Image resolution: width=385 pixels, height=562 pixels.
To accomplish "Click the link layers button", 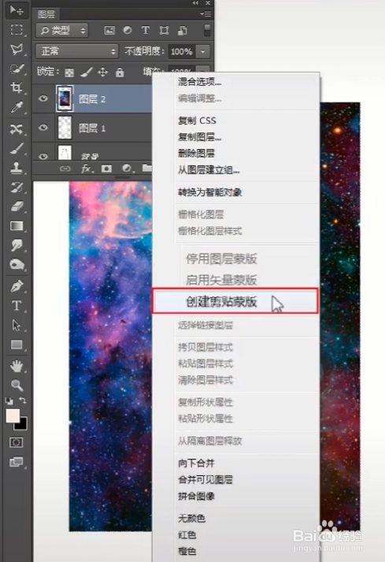I will 65,168.
